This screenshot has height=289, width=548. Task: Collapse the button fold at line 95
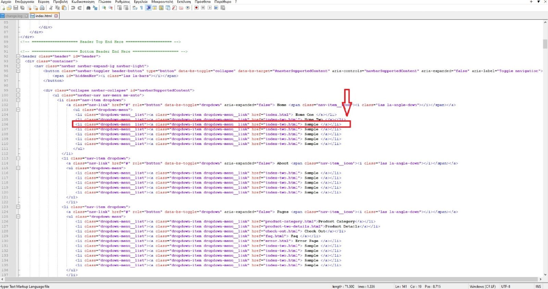point(18,71)
